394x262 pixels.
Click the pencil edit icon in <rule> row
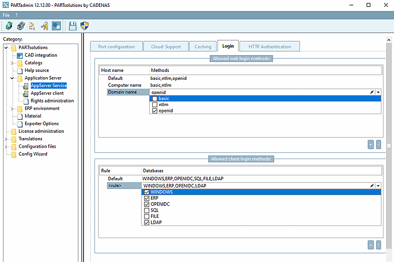click(372, 186)
